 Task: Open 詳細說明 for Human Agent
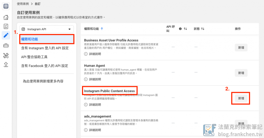95,79
